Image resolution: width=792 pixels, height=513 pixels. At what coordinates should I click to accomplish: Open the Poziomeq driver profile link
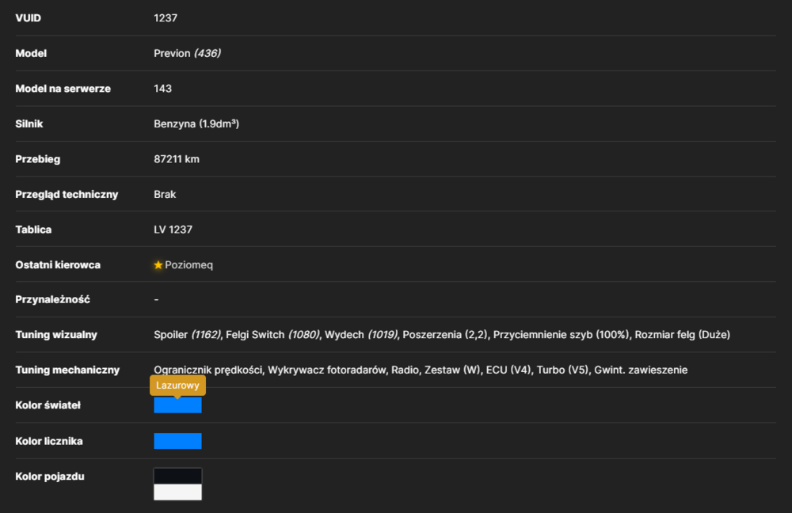pos(188,264)
